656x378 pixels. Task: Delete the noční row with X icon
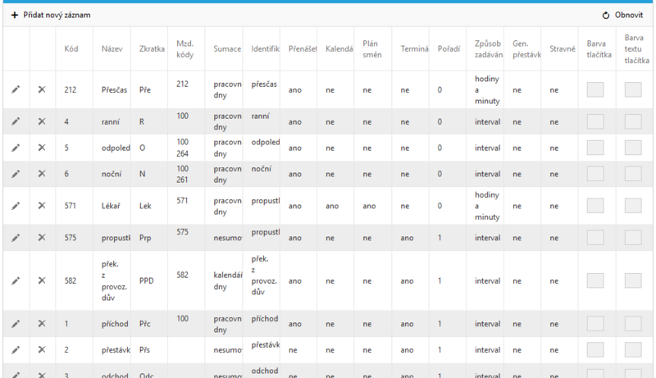coord(42,174)
